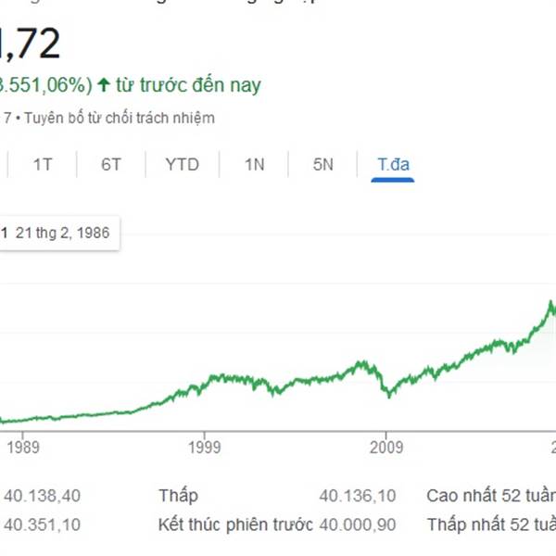
Task: Click the green up arrow icon
Action: 104,85
